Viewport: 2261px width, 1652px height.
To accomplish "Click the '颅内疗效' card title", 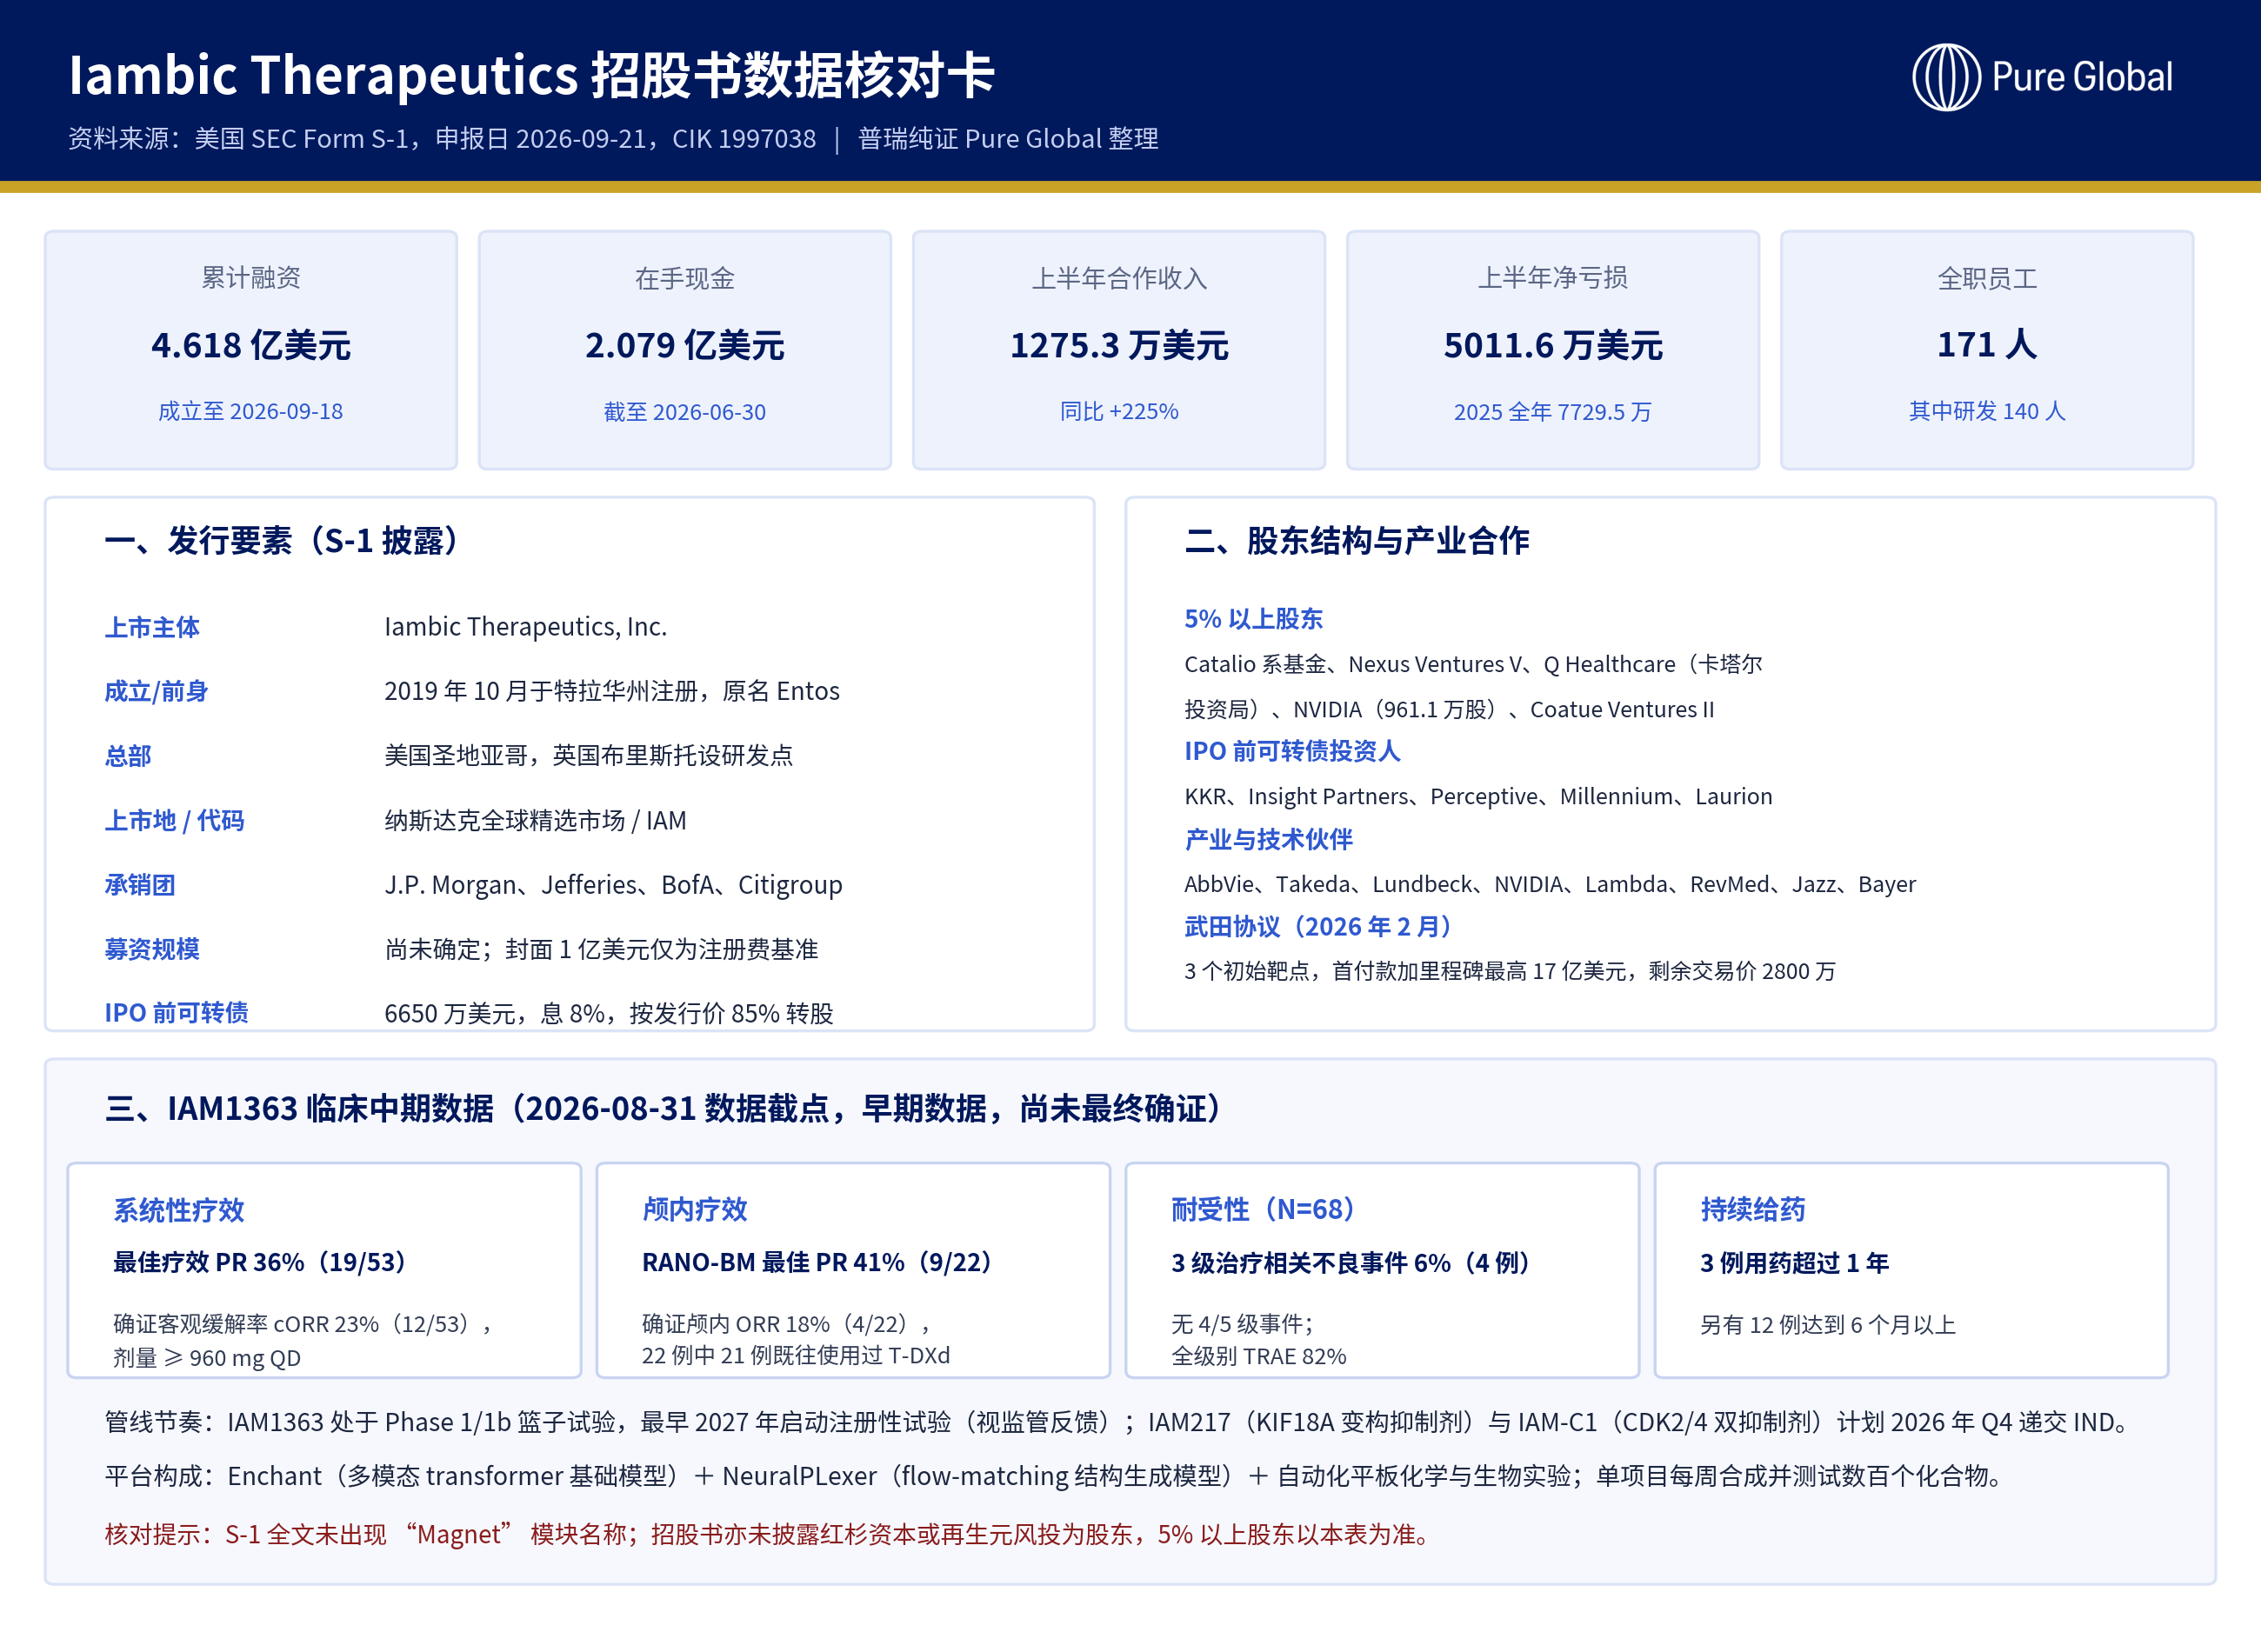I will 695,1210.
